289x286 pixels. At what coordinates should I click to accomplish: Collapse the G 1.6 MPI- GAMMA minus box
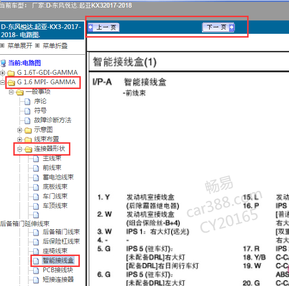[2, 82]
